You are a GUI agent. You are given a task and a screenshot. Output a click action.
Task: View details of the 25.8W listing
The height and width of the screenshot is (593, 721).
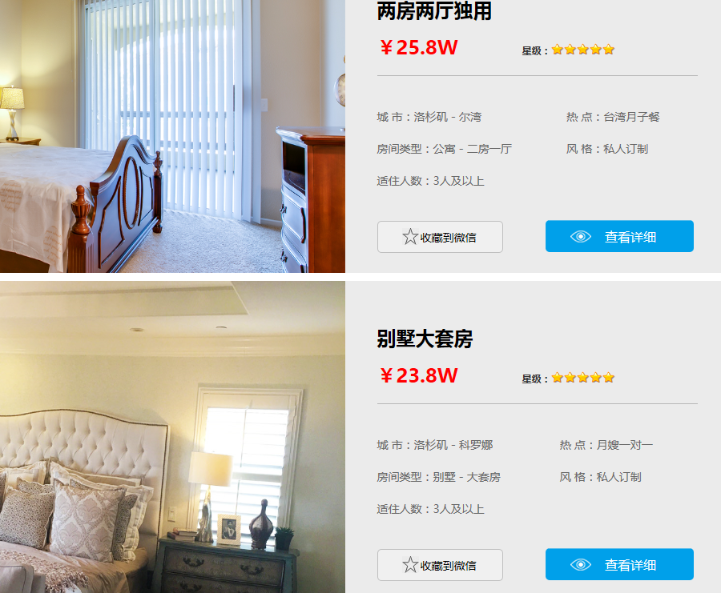click(x=619, y=236)
